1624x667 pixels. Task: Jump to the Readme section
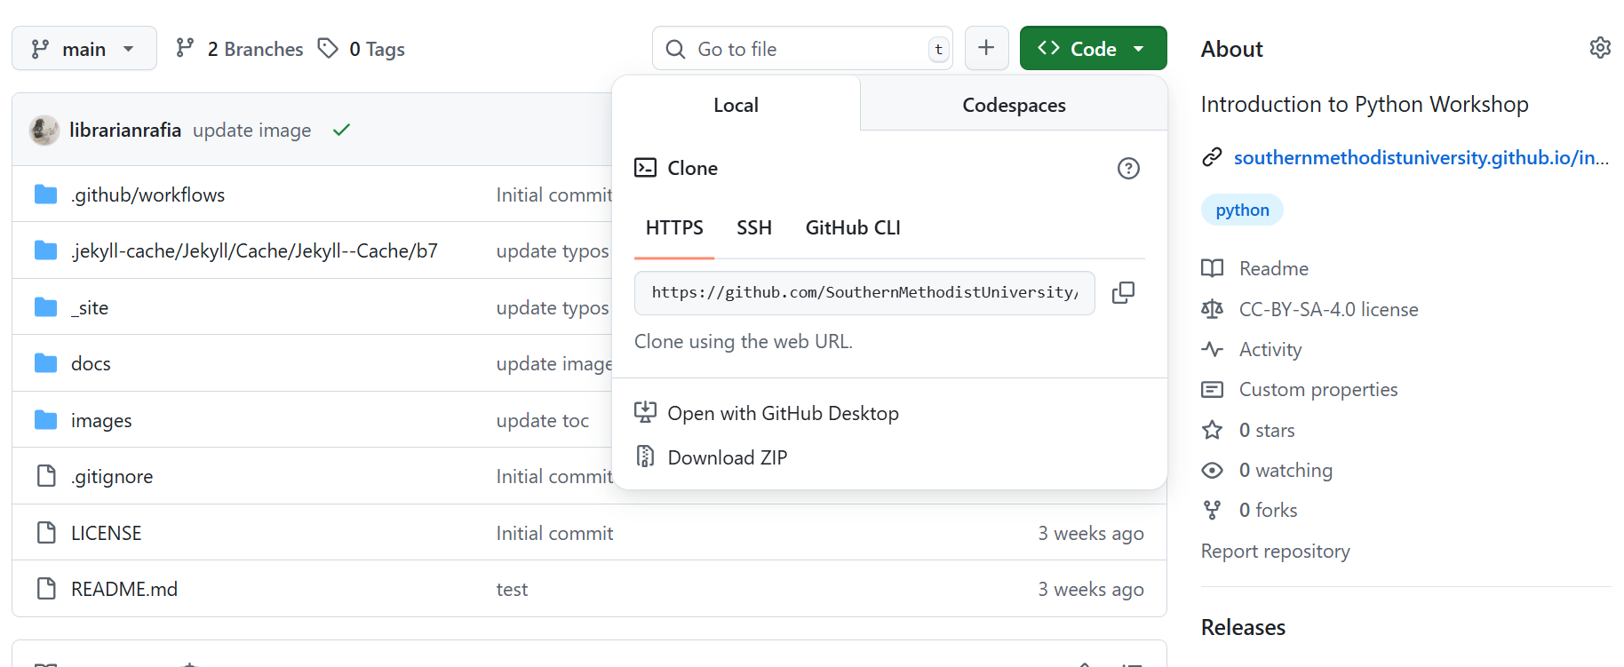[1274, 268]
